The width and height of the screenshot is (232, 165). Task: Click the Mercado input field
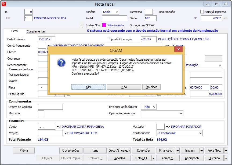(41, 113)
